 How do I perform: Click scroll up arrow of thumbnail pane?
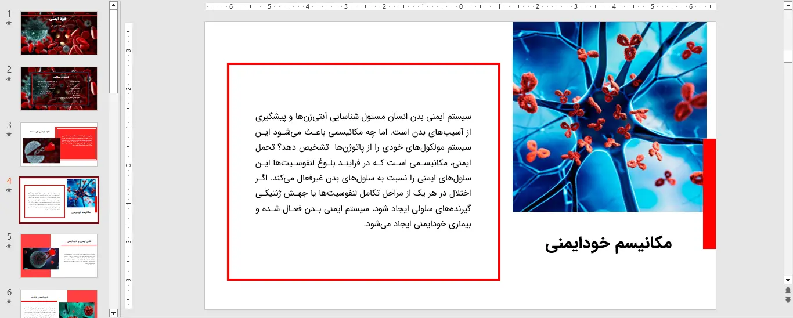pos(114,6)
